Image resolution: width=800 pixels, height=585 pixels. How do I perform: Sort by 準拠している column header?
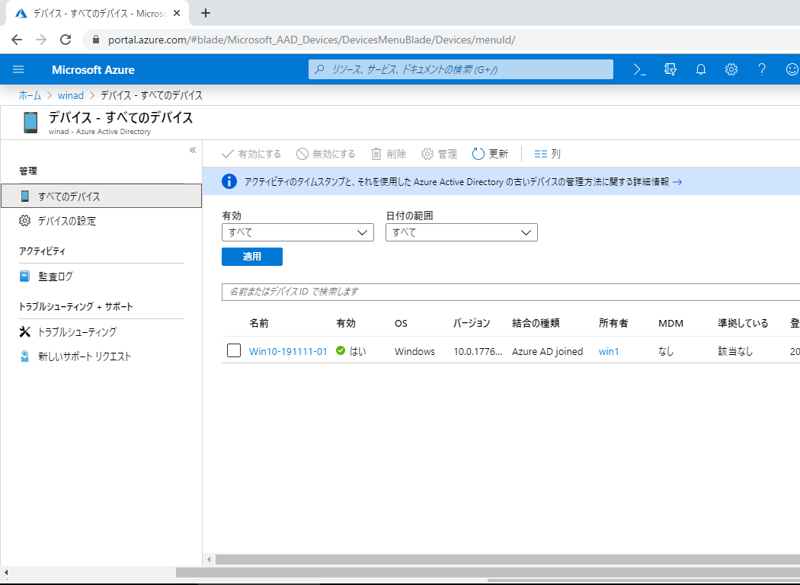(743, 323)
